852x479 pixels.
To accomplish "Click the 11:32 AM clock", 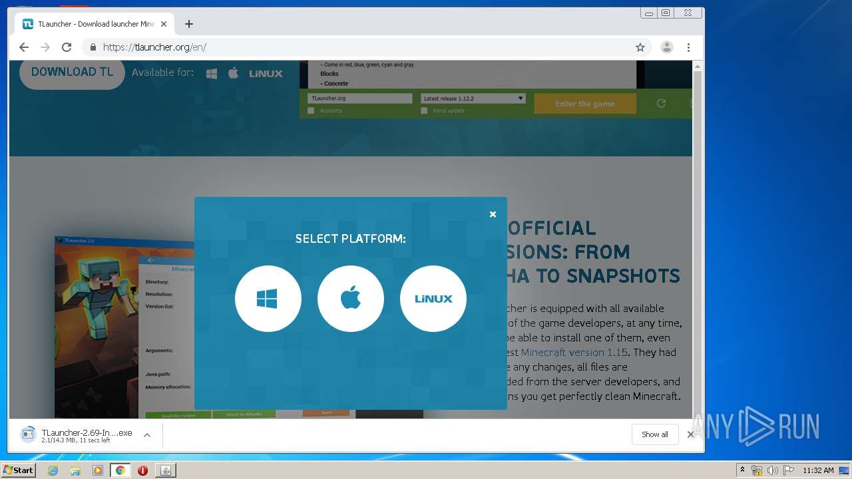I will pos(818,470).
